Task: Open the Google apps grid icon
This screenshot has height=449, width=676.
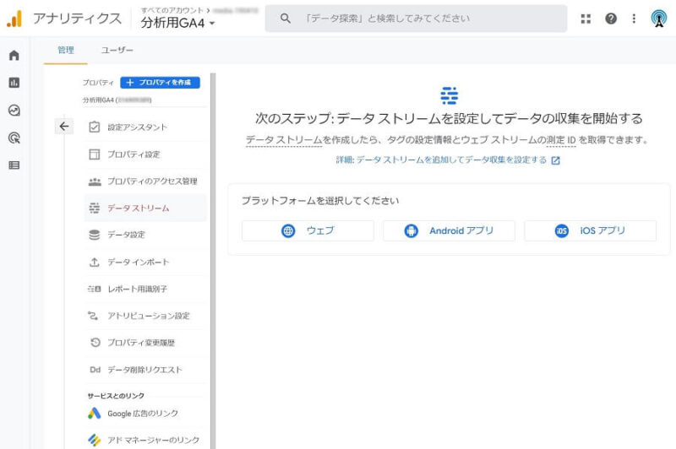Action: click(586, 19)
